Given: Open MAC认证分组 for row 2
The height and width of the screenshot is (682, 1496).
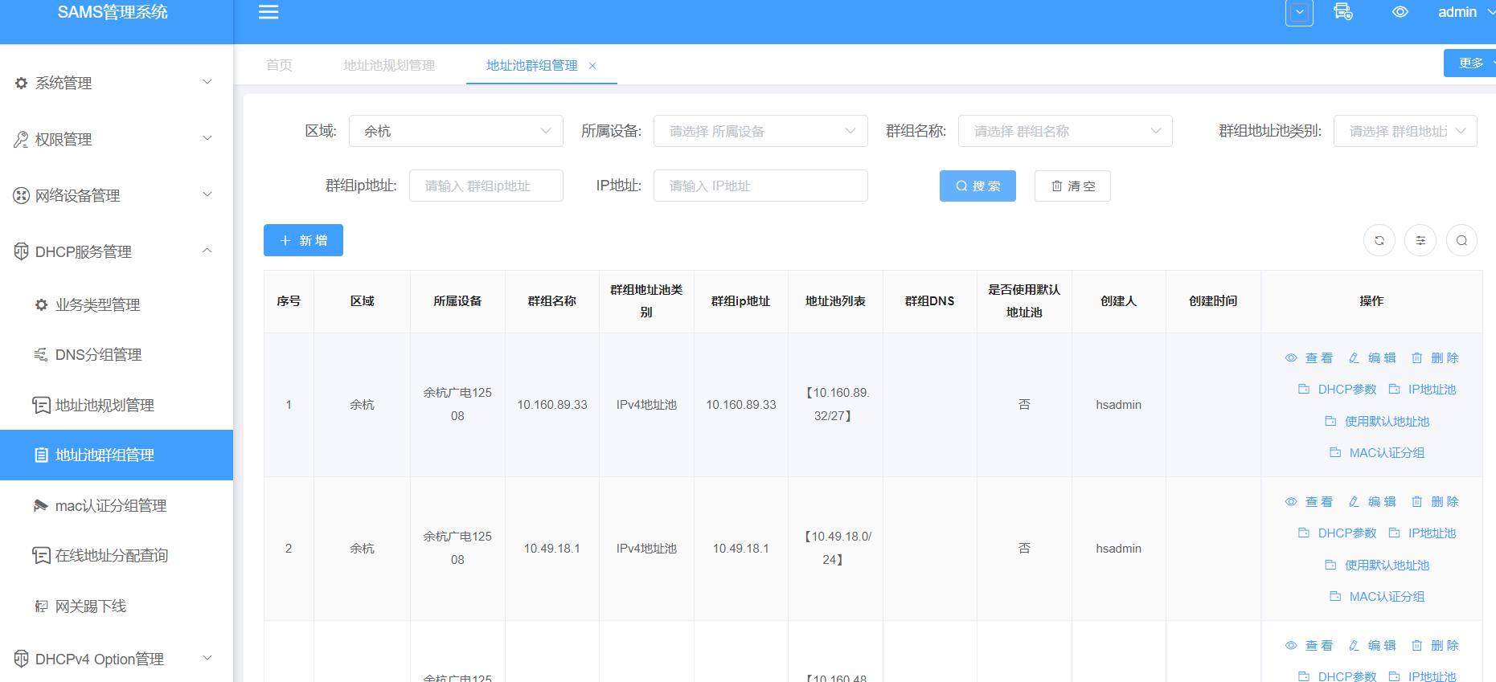Looking at the screenshot, I should click(x=1377, y=596).
